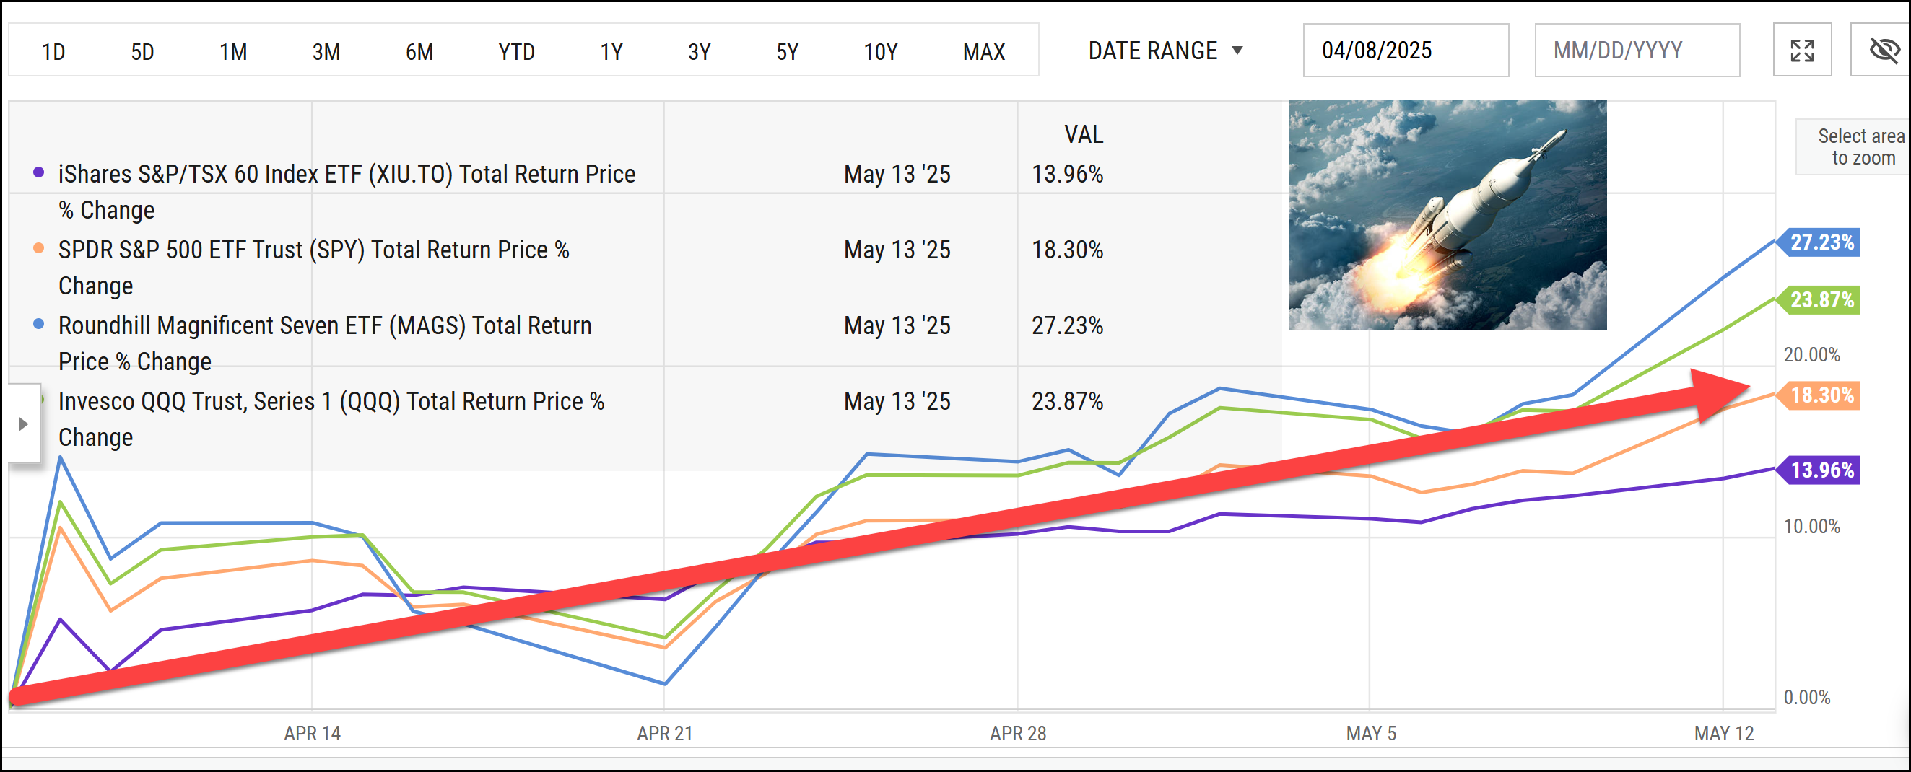Click the rocket launch image
The height and width of the screenshot is (772, 1911).
tap(1448, 215)
